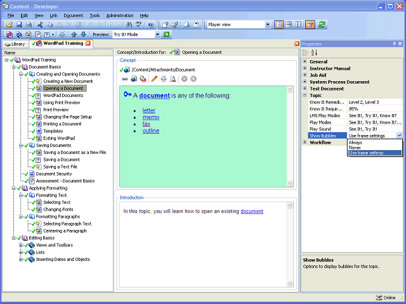Click the Play Sound property value

pyautogui.click(x=375, y=129)
